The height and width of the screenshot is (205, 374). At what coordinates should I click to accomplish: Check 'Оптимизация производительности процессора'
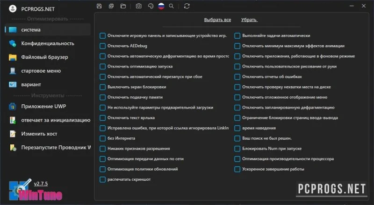point(237,159)
